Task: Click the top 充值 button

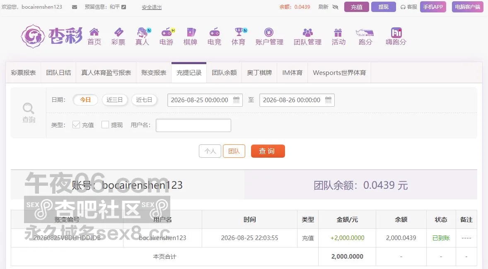Action: (357, 7)
